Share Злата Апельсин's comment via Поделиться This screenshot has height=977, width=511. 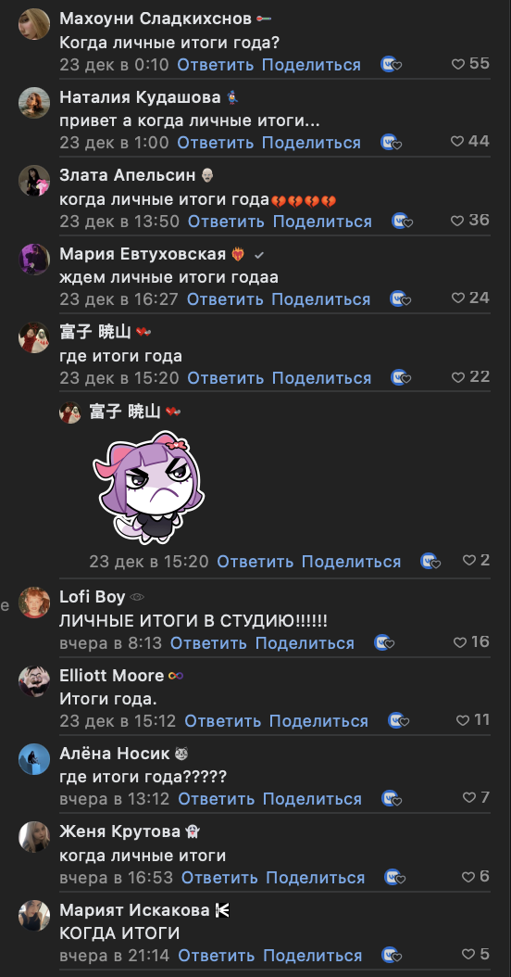322,222
